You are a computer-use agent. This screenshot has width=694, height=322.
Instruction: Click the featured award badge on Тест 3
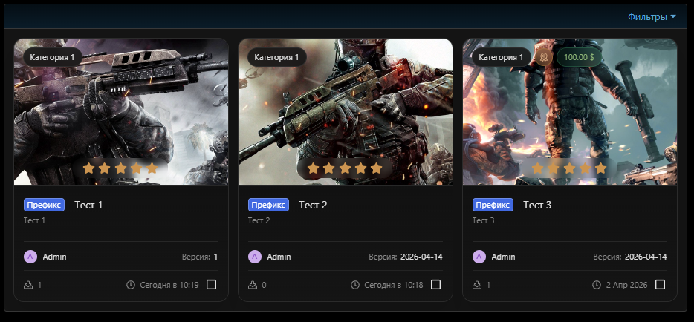pos(544,57)
